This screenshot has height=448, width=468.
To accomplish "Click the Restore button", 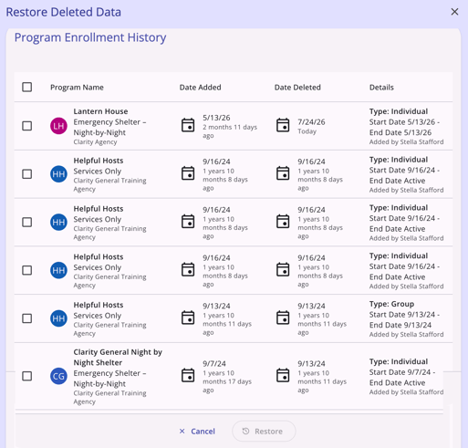I will tap(264, 432).
